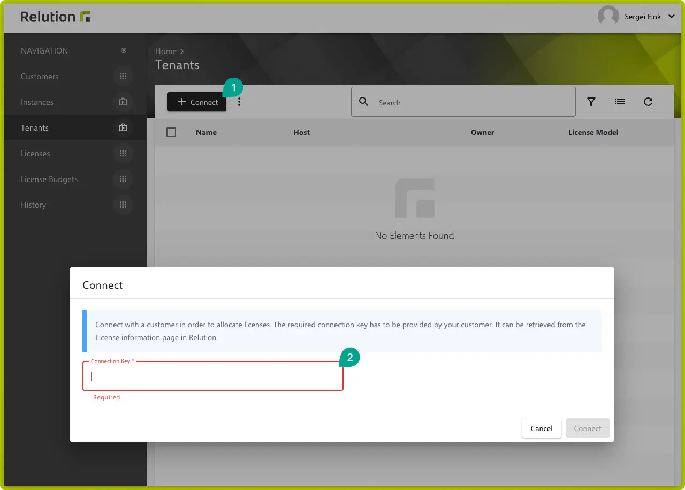Sort by Owner column header
Viewport: 685px width, 490px height.
coord(482,132)
